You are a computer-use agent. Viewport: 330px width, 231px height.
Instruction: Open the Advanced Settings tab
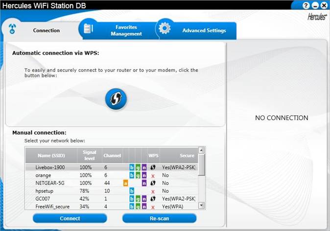click(204, 30)
